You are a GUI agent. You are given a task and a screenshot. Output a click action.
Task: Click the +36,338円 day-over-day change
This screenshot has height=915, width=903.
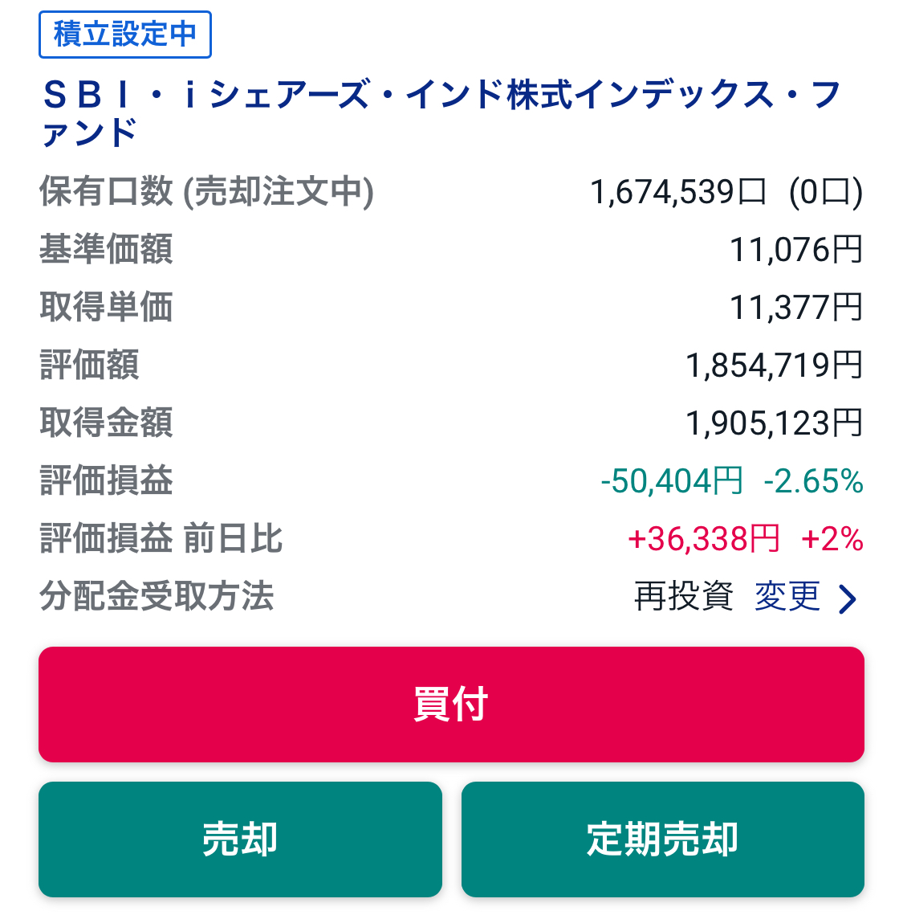pyautogui.click(x=703, y=539)
